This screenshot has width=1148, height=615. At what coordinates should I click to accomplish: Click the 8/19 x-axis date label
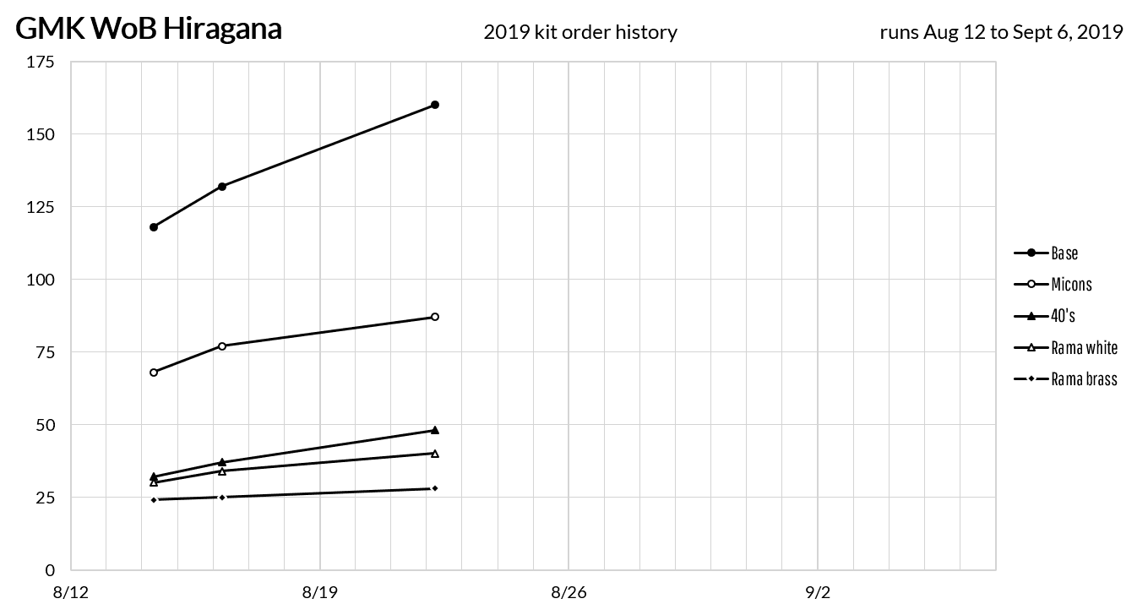click(319, 592)
